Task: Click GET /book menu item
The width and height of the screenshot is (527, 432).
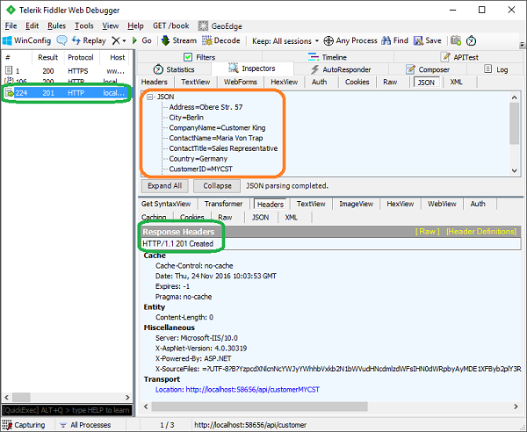Action: (x=170, y=25)
